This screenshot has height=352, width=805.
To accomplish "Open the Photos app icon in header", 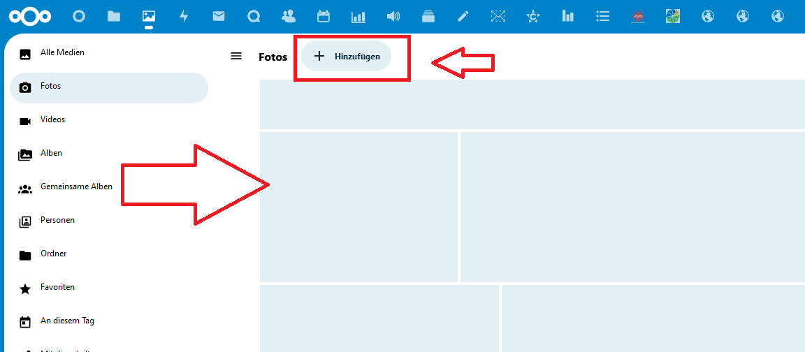I will click(149, 17).
